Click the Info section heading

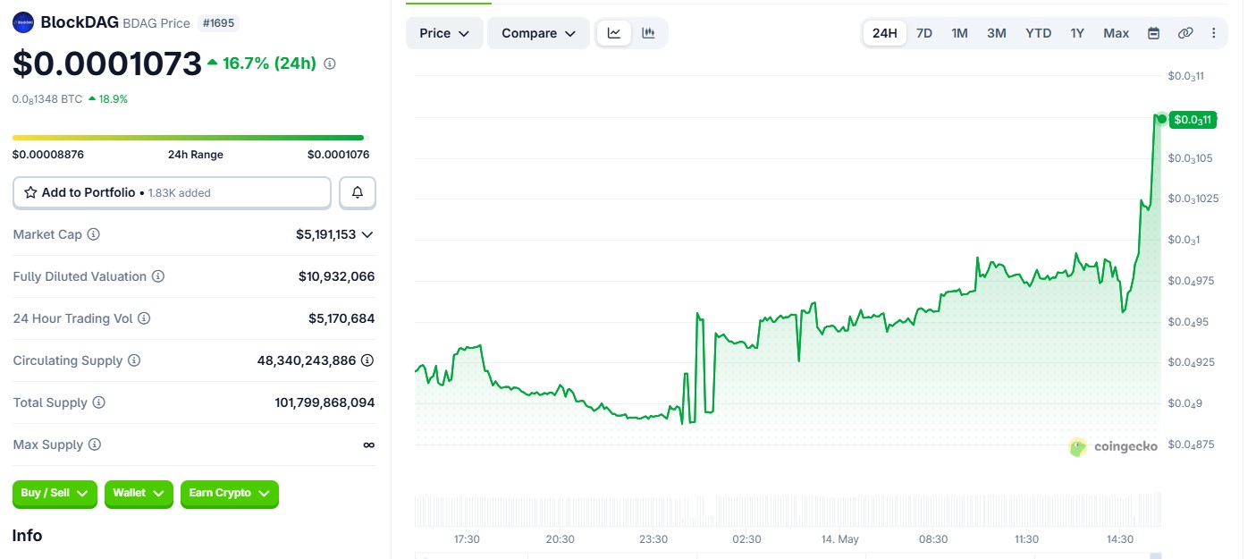27,536
